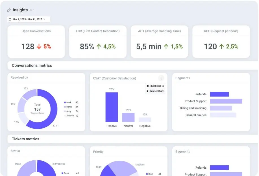
Task: Click the date range chevron arrow
Action: point(44,19)
